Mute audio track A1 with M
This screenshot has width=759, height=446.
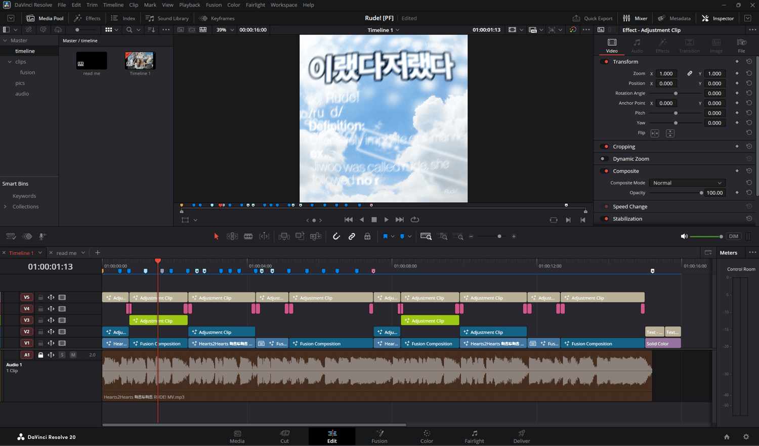pos(73,355)
